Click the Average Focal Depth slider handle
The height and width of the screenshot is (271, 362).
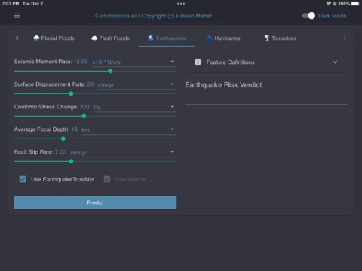point(63,139)
